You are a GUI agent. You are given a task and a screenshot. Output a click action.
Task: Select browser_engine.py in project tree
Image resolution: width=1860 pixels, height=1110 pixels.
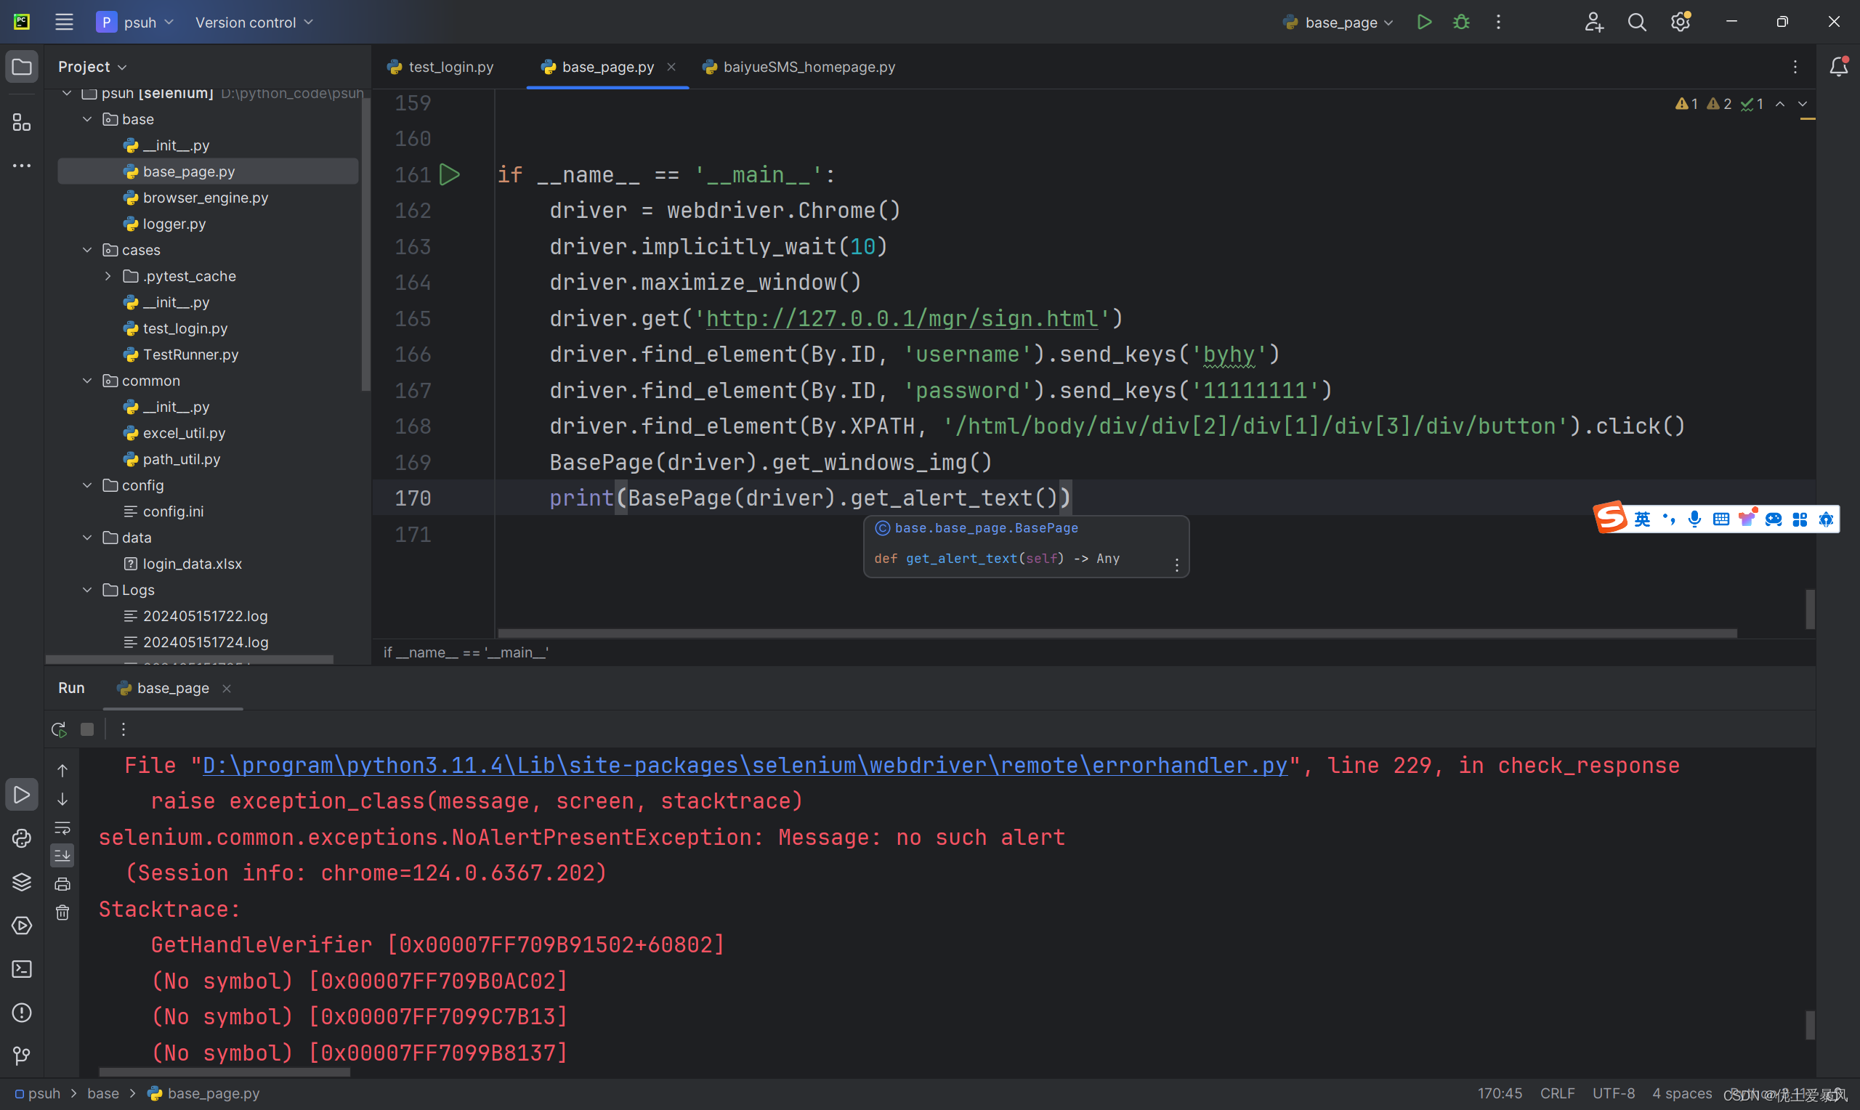206,198
